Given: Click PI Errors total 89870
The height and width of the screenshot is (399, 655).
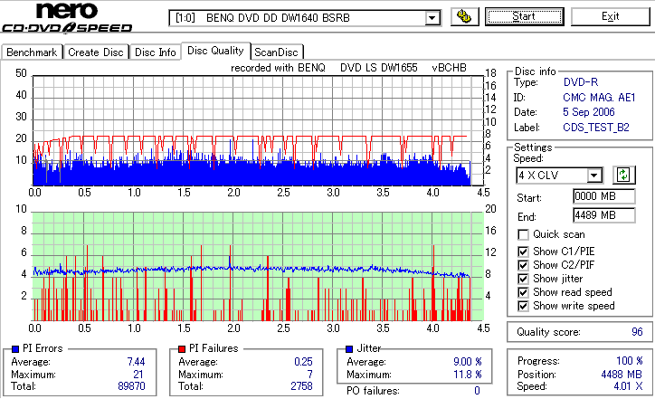Looking at the screenshot, I should point(131,386).
